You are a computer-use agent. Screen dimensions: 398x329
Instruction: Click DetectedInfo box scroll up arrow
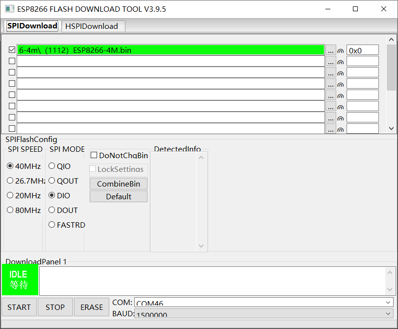pyautogui.click(x=201, y=158)
